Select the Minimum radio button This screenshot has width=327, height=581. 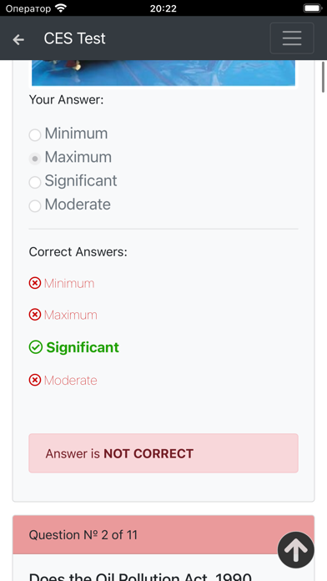35,135
